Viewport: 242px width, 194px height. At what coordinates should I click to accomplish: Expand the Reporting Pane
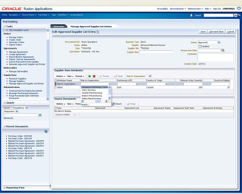pyautogui.click(x=5, y=188)
